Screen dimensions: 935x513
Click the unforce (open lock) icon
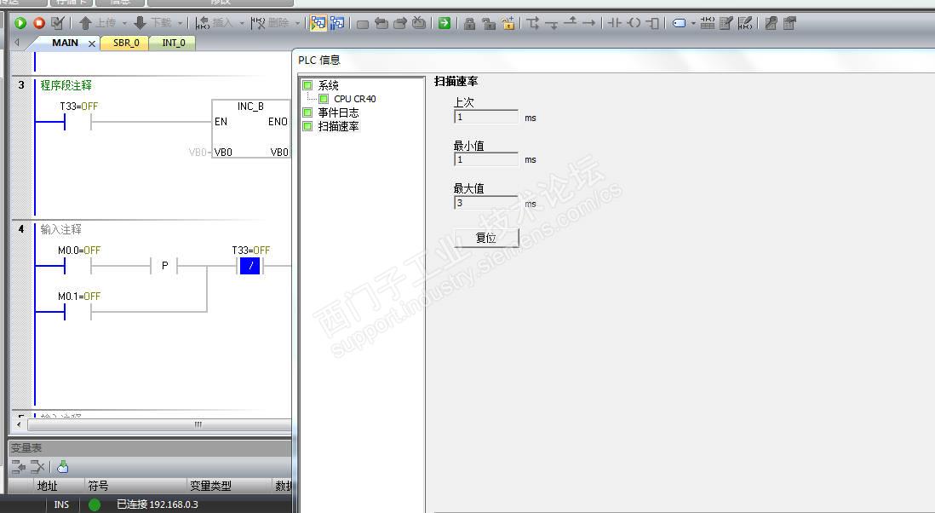coord(489,23)
